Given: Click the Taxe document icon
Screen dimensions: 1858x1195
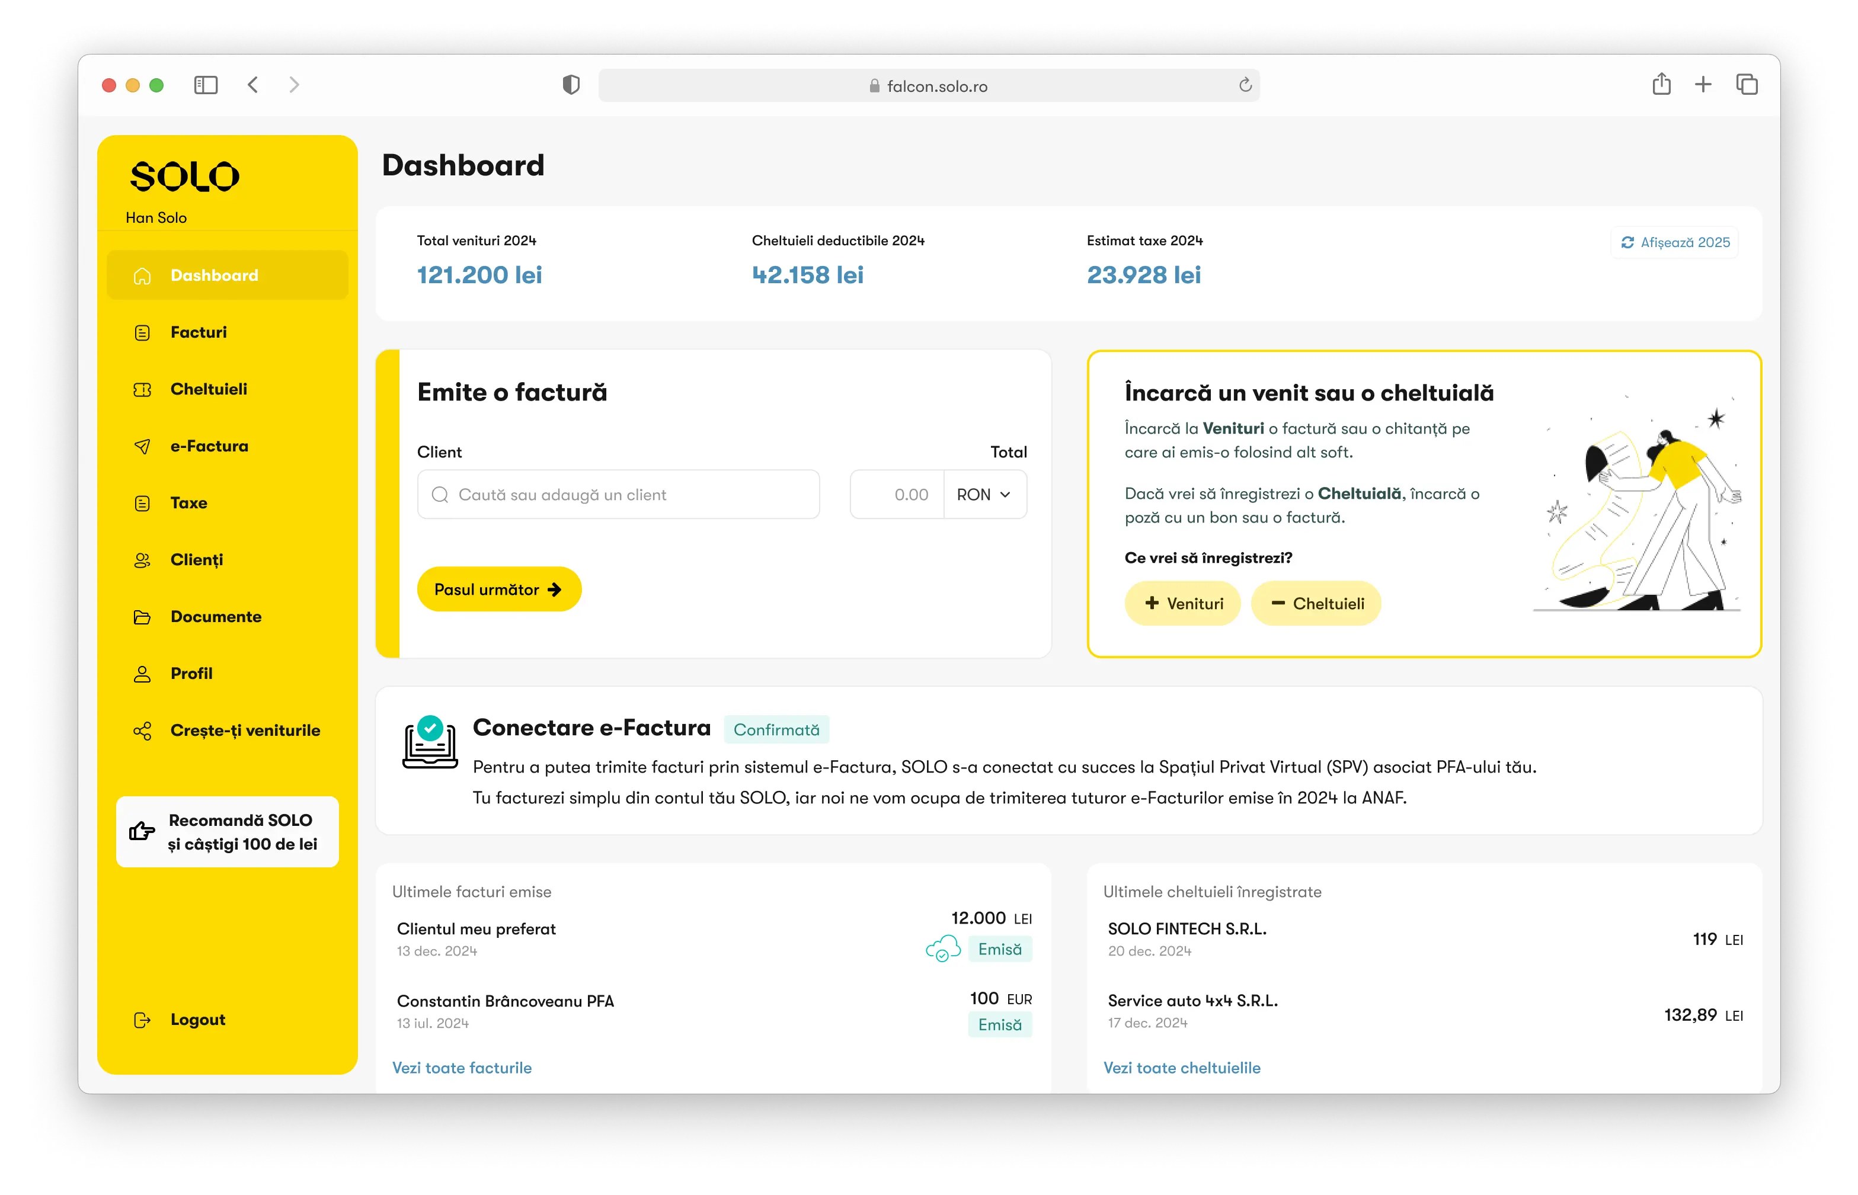Looking at the screenshot, I should [142, 503].
